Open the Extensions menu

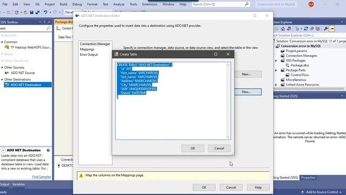(150, 4)
